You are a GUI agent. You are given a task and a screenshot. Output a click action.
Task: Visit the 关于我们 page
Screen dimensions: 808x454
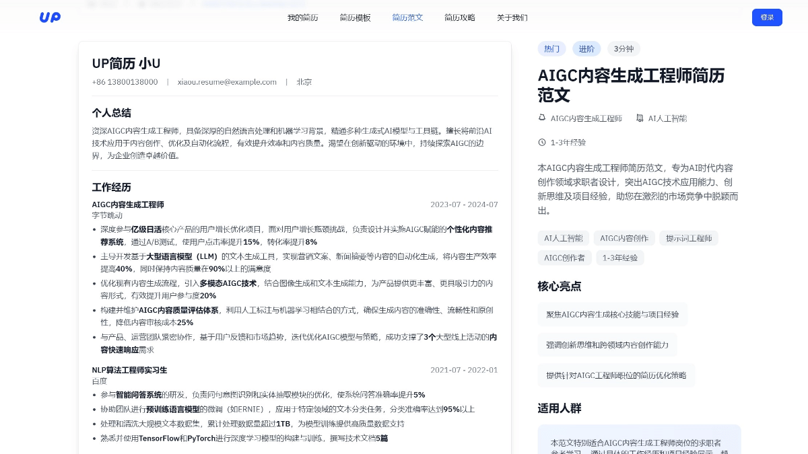click(x=512, y=17)
